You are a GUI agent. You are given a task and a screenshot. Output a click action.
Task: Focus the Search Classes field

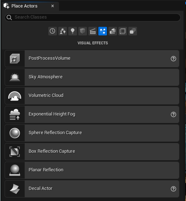tap(93, 18)
